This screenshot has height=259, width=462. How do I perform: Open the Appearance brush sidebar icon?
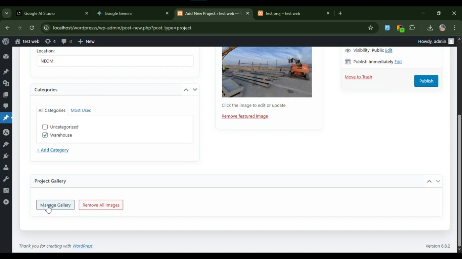click(x=6, y=144)
